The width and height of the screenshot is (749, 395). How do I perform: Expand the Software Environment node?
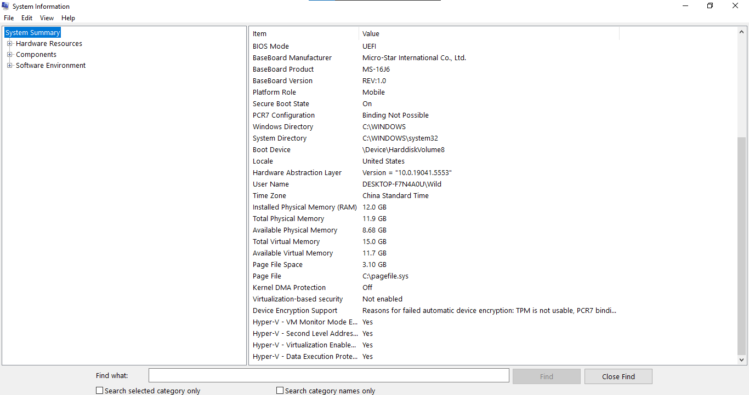click(x=9, y=66)
